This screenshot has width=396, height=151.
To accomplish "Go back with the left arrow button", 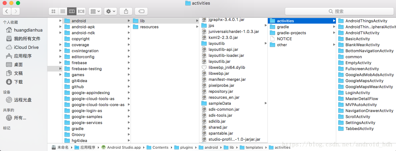I will point(7,11).
